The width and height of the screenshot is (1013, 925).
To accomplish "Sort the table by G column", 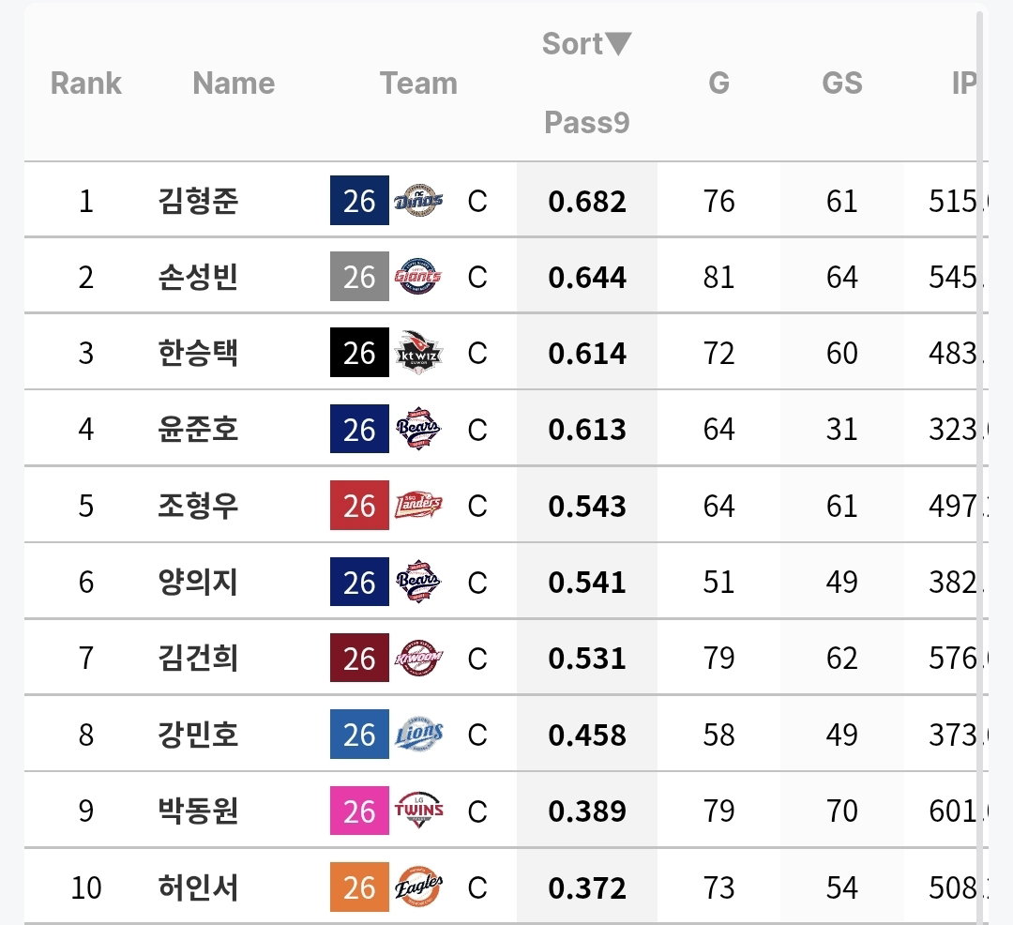I will click(718, 83).
